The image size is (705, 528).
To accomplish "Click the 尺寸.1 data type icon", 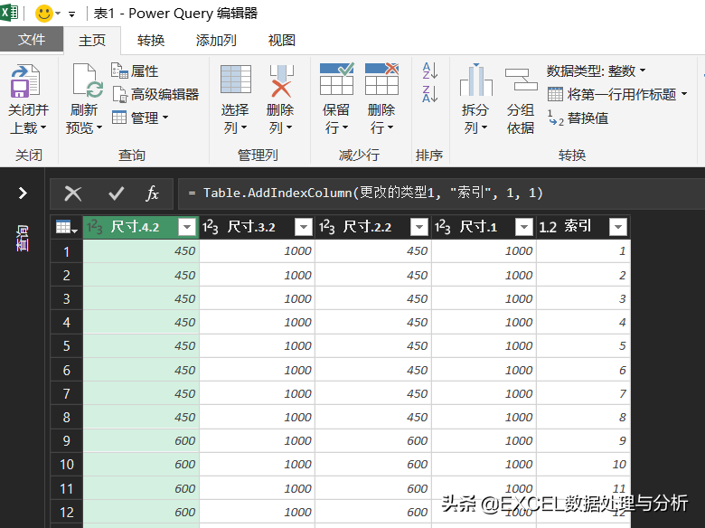I will (442, 227).
